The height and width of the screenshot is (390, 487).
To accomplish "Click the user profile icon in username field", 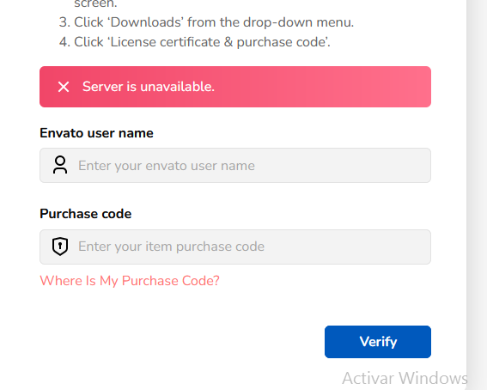I will (60, 165).
